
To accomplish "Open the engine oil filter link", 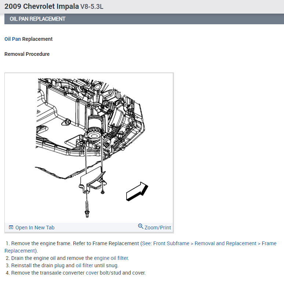I will (111, 258).
